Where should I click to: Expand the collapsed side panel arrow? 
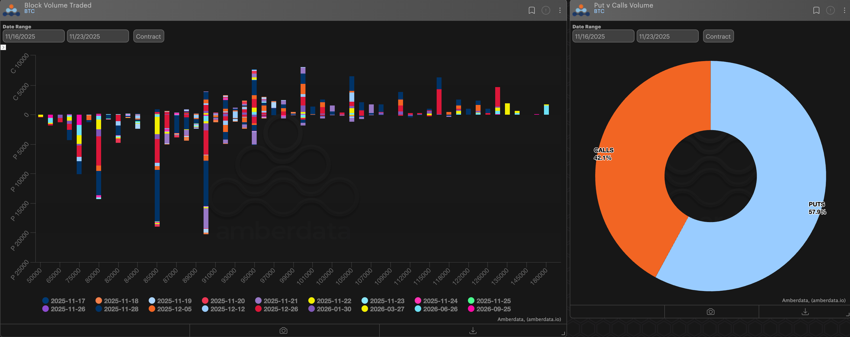click(x=3, y=47)
